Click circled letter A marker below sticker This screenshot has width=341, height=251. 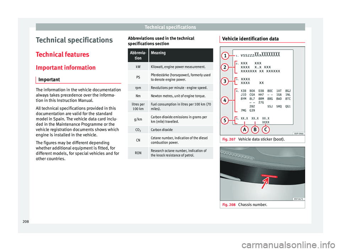[245, 130]
